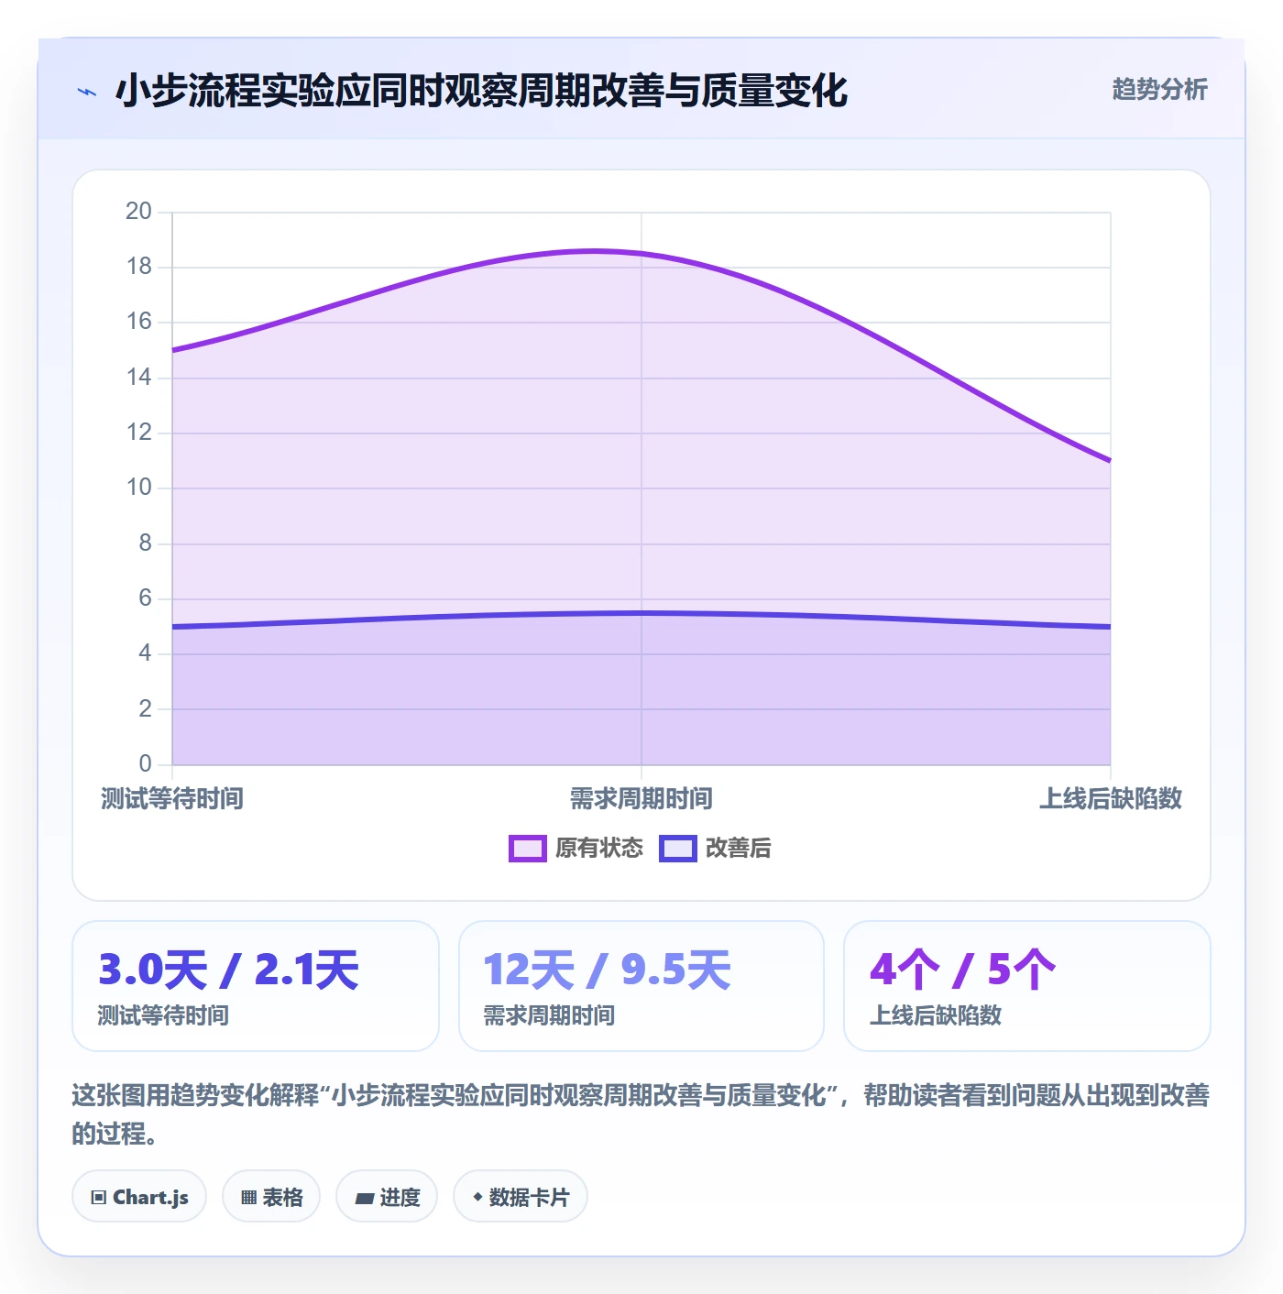Click the 上线后缺陷数 x-axis label
This screenshot has width=1283, height=1294.
pyautogui.click(x=1111, y=799)
